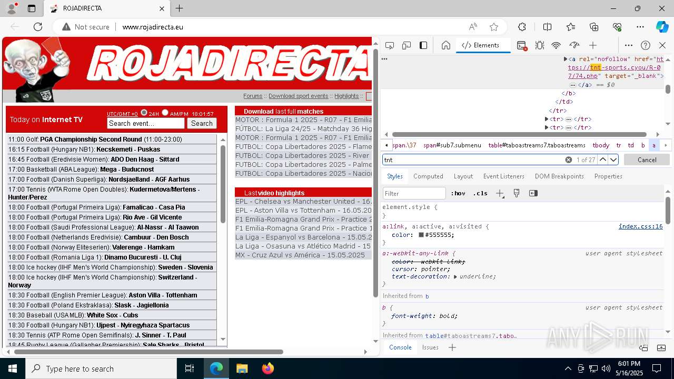Toggle :hov element state panel
The image size is (674, 379).
pos(458,193)
